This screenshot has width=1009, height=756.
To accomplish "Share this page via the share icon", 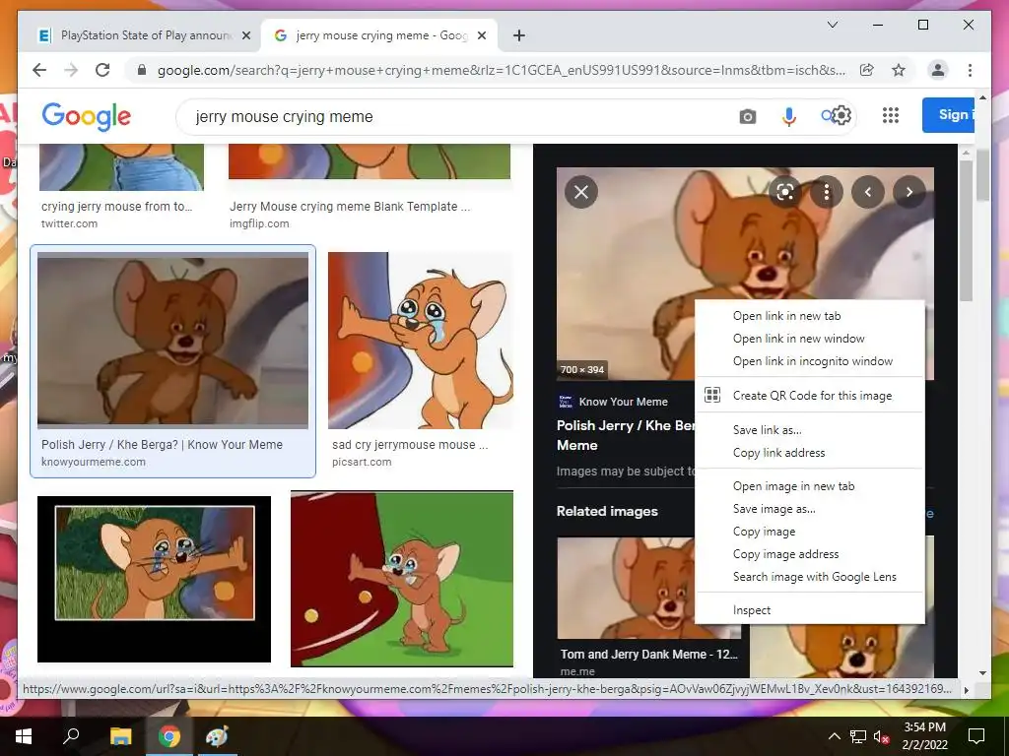I will click(x=867, y=70).
